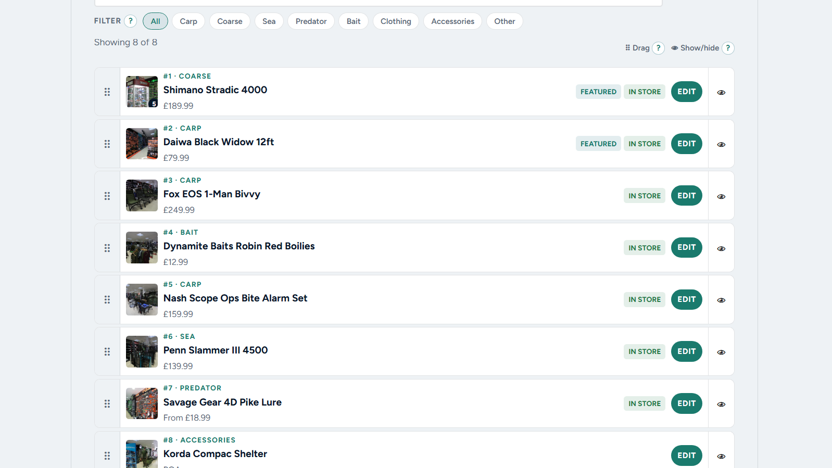Viewport: 832px width, 468px height.
Task: Open the Show/hide help question mark
Action: tap(728, 48)
